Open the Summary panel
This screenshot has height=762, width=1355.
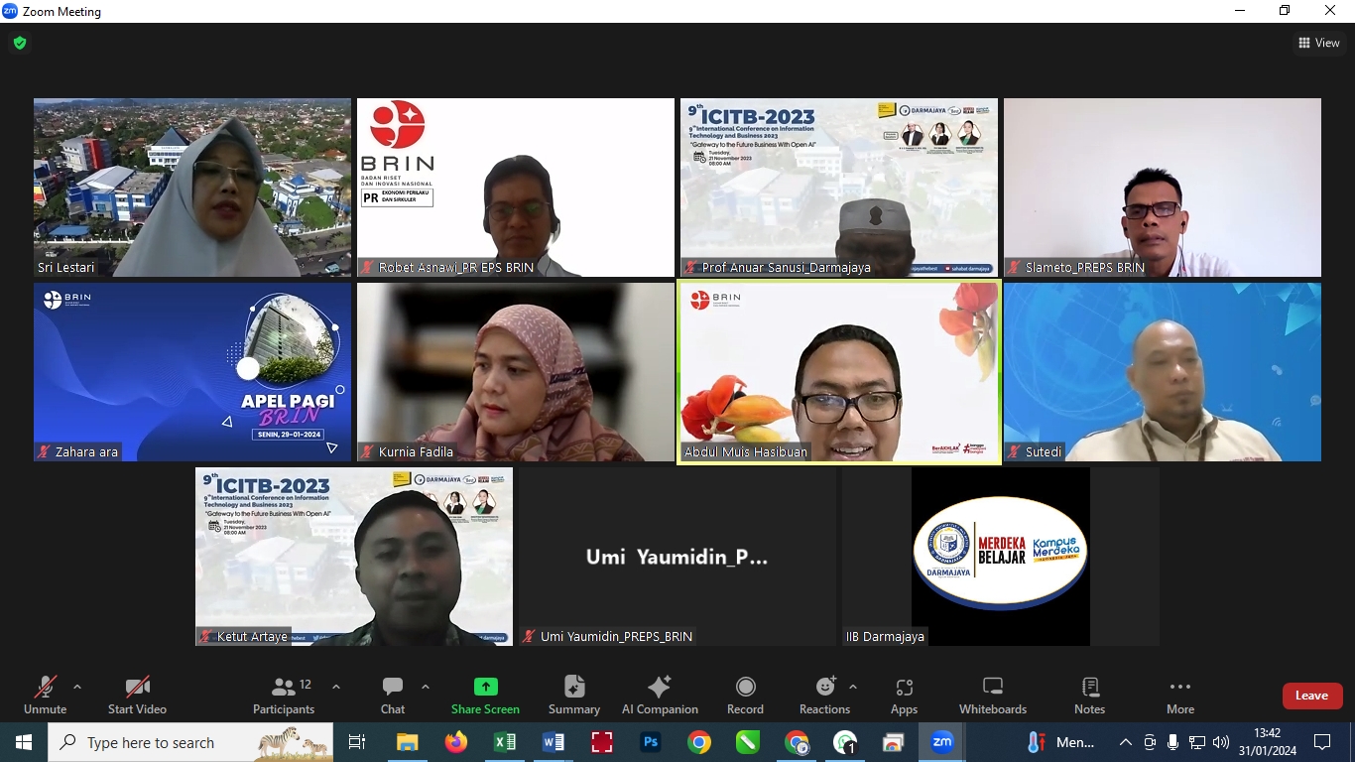point(573,695)
